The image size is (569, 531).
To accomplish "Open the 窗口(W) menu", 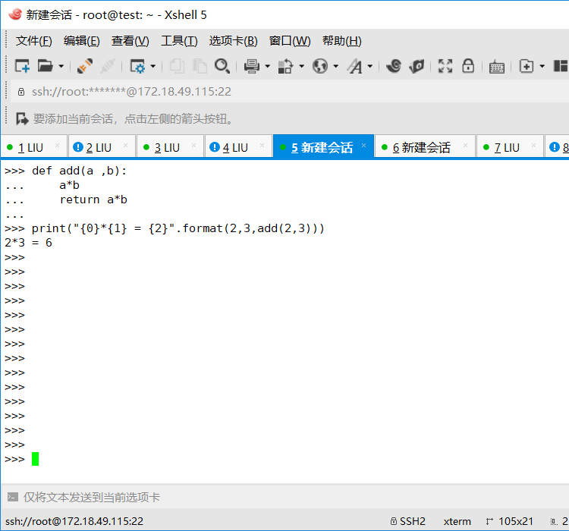I will [x=290, y=41].
